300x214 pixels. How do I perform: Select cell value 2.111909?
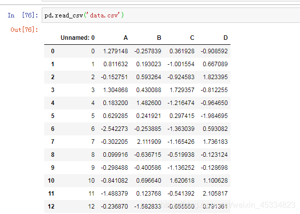[x=149, y=142]
